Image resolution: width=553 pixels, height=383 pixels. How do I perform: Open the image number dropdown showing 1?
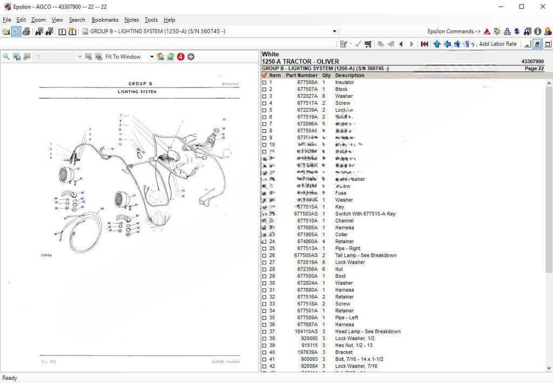pyautogui.click(x=80, y=57)
